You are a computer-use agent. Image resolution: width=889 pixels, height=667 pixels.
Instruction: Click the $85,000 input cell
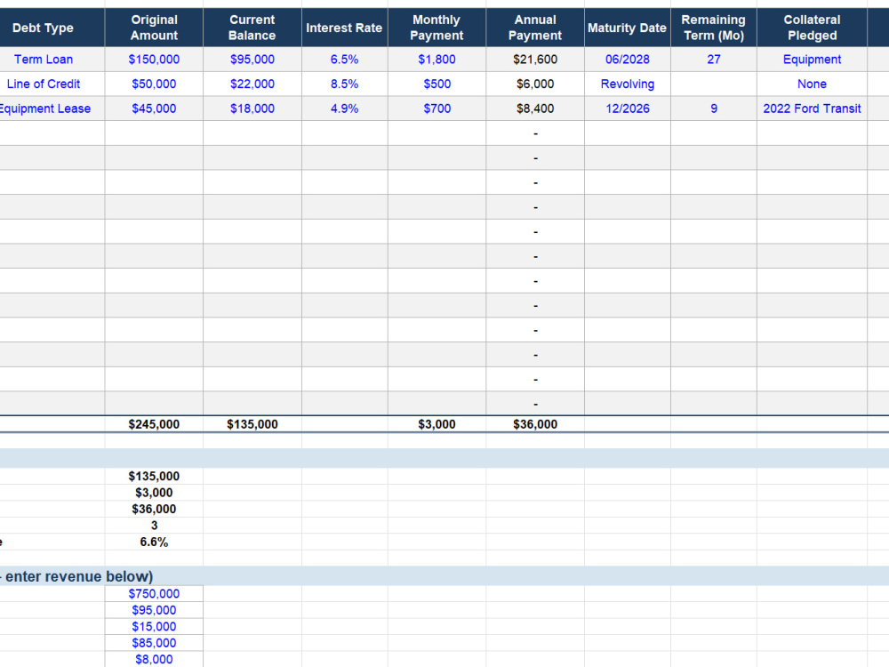coord(154,643)
